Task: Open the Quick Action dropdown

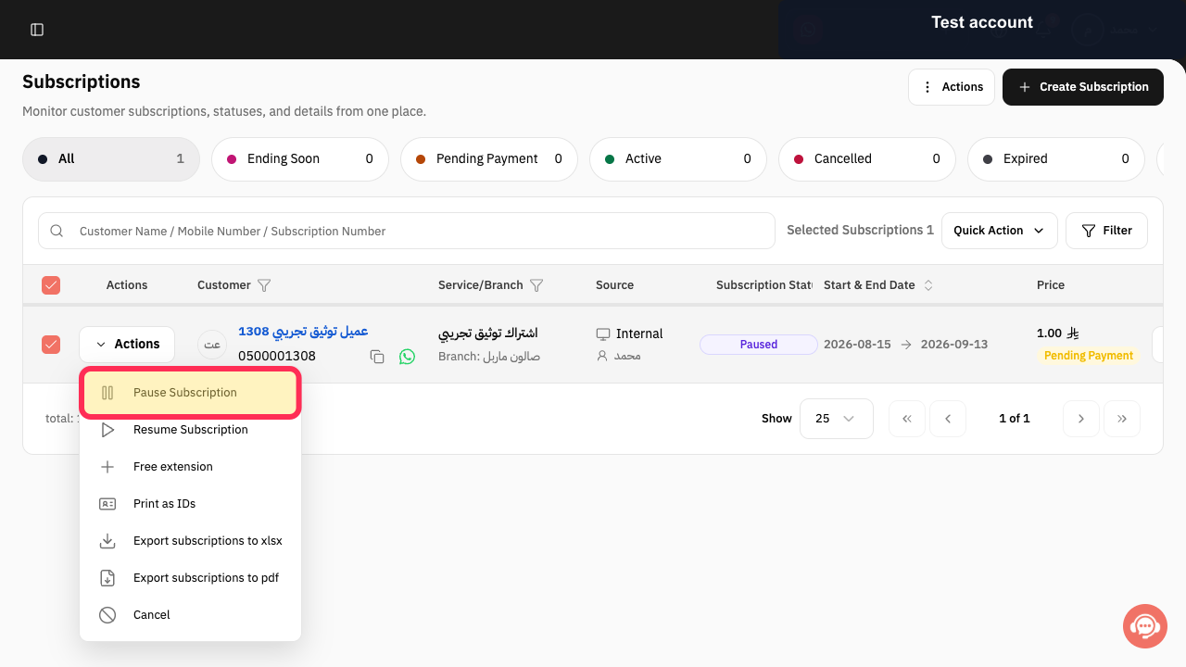Action: point(1000,231)
